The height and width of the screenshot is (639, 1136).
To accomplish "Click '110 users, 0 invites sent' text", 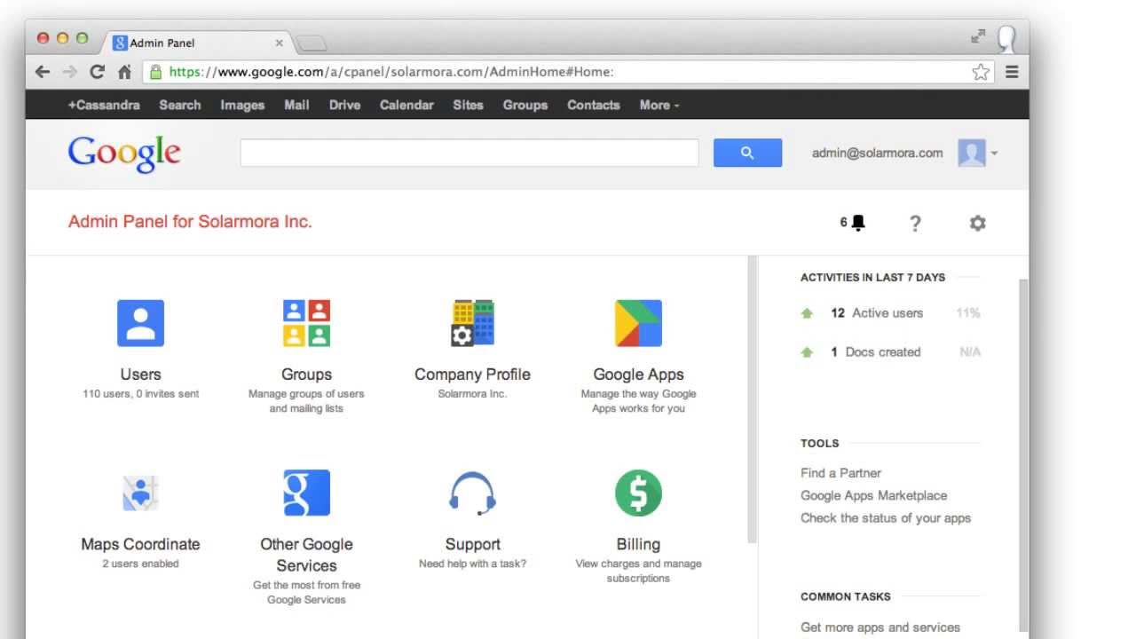I will (140, 394).
